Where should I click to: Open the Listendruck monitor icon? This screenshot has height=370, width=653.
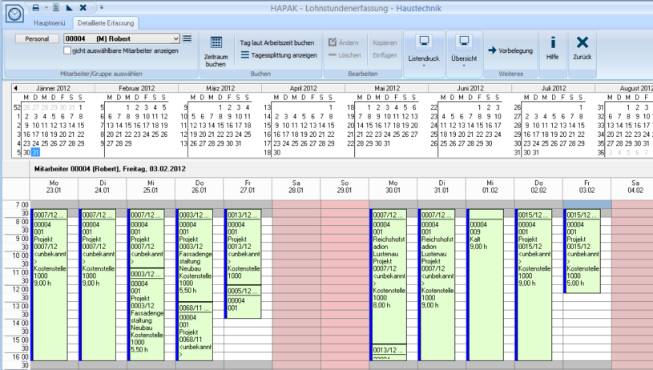tap(424, 42)
